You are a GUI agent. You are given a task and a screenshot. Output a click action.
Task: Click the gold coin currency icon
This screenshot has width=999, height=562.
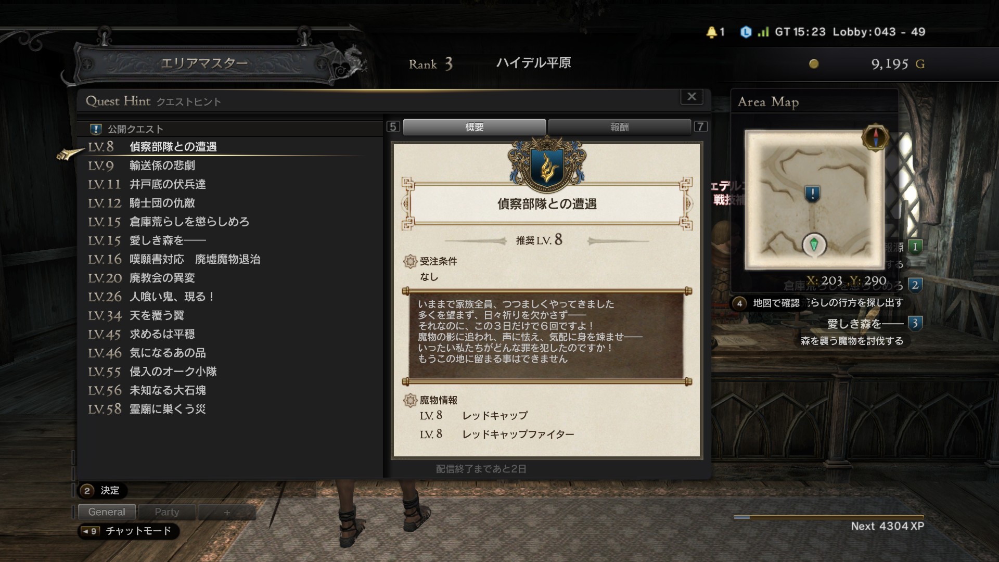point(814,64)
